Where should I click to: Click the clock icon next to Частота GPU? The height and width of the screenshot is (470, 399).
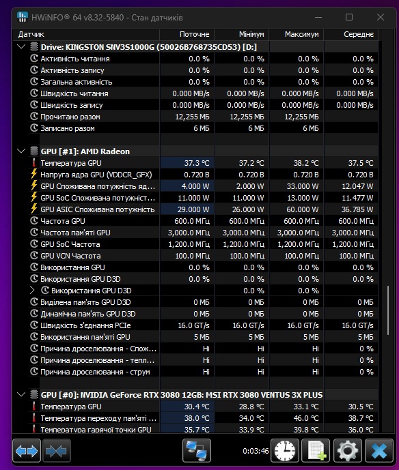tap(34, 220)
